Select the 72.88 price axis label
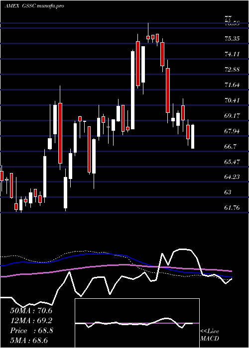The image size is (249, 348). pyautogui.click(x=232, y=70)
